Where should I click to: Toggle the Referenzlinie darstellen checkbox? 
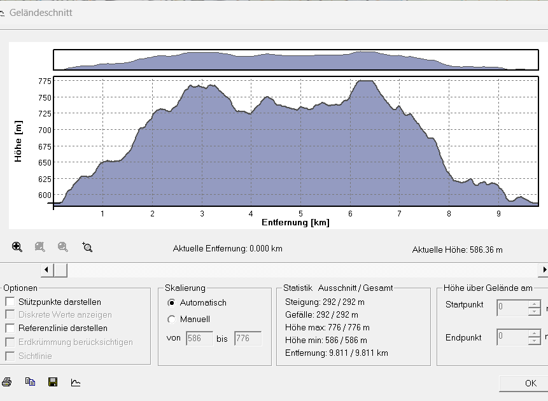pyautogui.click(x=10, y=328)
